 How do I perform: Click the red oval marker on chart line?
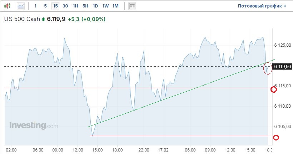[x=267, y=68]
